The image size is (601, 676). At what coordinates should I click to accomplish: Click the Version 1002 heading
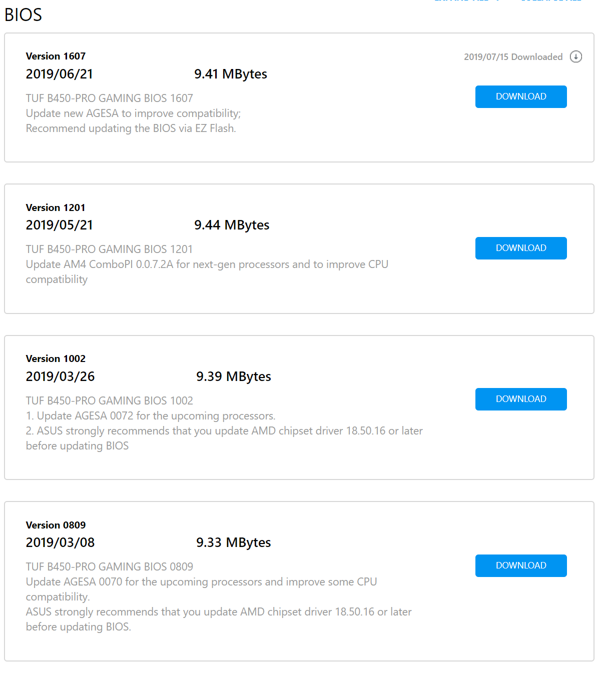pyautogui.click(x=56, y=358)
